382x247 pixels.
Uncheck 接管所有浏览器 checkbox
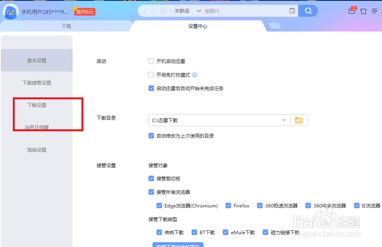click(151, 192)
